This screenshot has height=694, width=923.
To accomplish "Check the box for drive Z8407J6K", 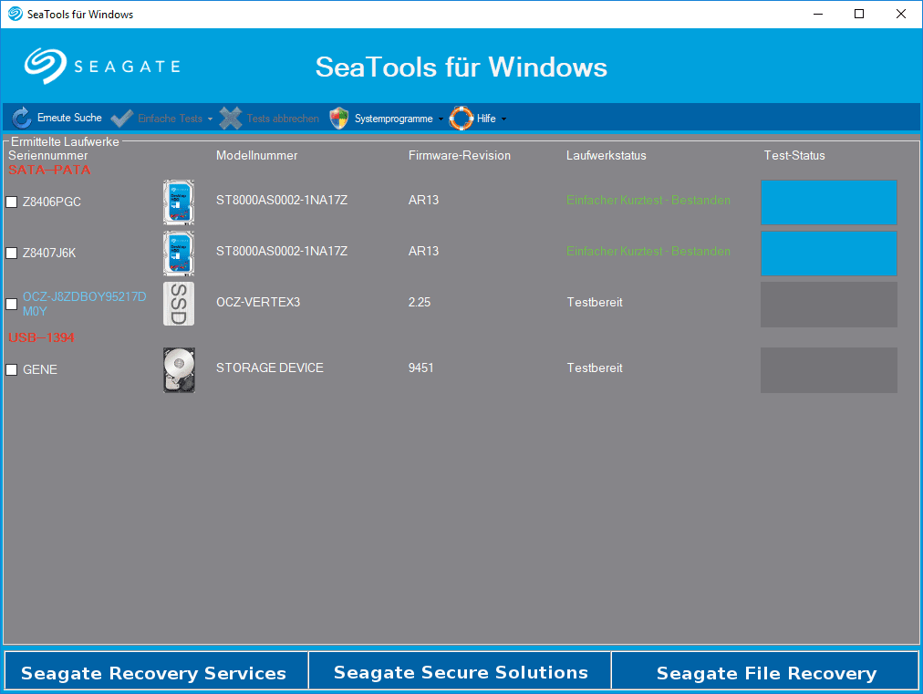I will (11, 254).
